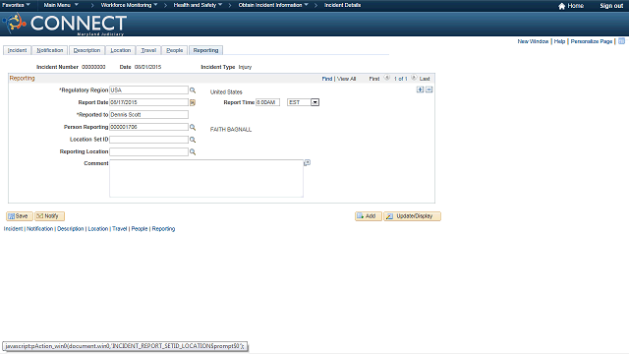Click the Add button
This screenshot has width=629, height=354.
pos(369,216)
